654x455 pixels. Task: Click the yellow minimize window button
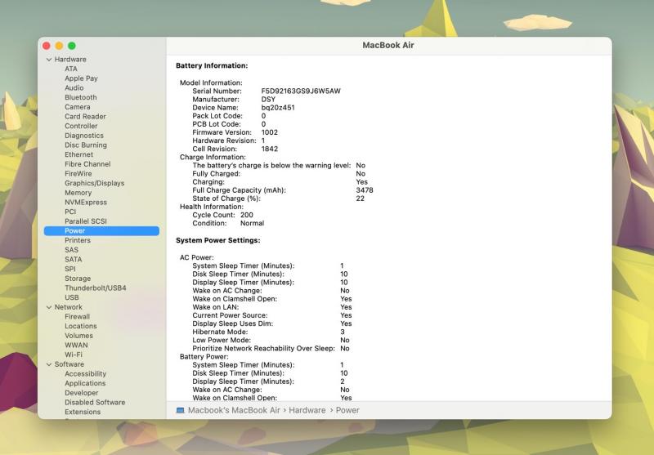[59, 46]
